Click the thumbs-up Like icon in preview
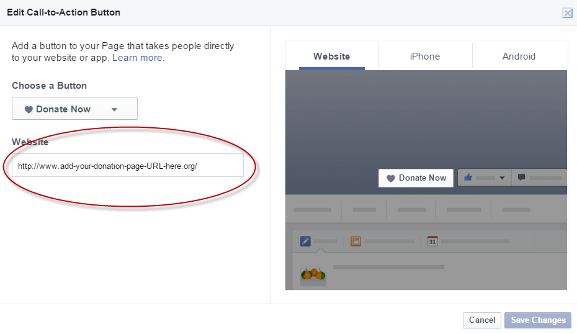Image resolution: width=577 pixels, height=334 pixels. 468,178
